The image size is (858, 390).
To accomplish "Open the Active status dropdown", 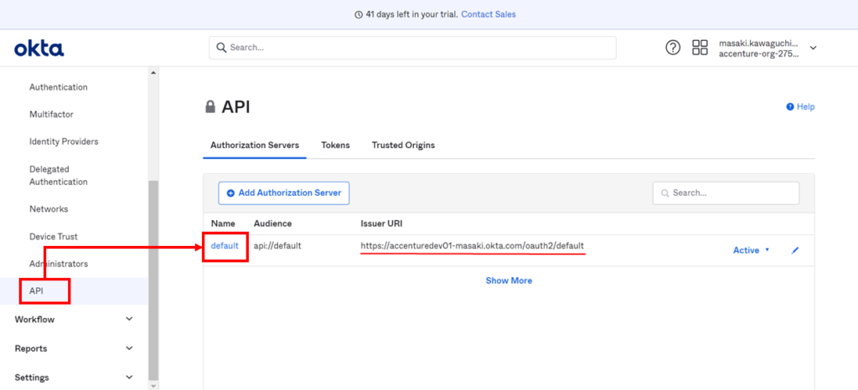I will [x=751, y=250].
